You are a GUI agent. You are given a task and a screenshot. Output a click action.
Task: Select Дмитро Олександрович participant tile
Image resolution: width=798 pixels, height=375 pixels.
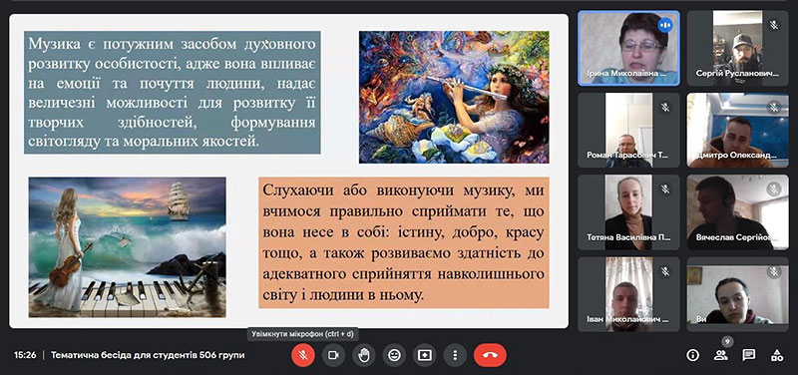pos(737,131)
